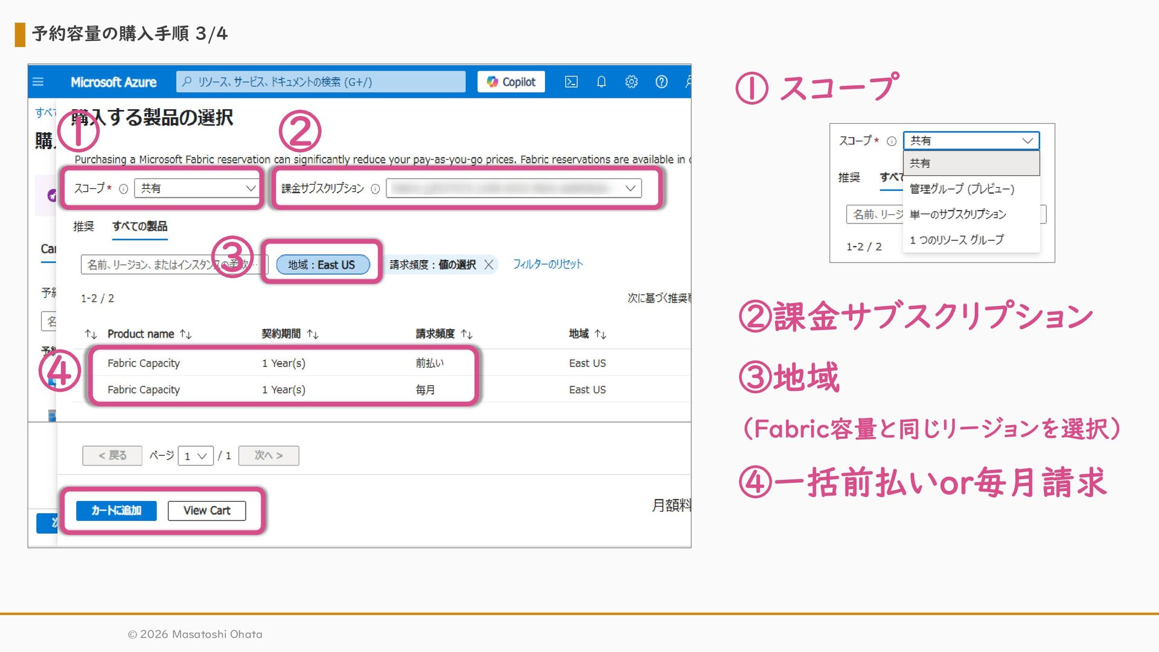Switch to the すべての製品 tab

[139, 226]
